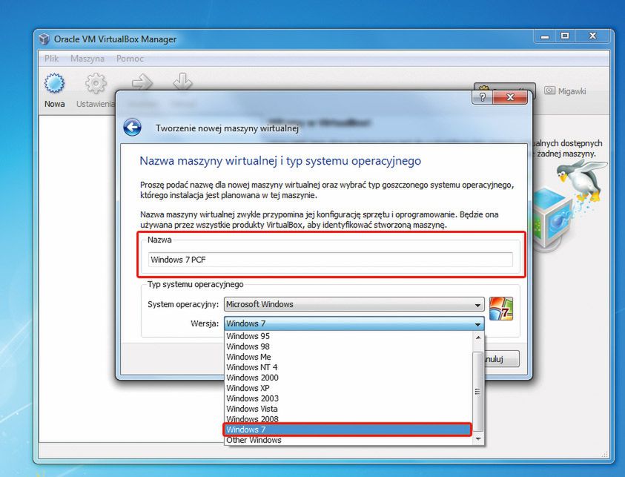Open the System operacyjny dropdown

click(x=354, y=304)
